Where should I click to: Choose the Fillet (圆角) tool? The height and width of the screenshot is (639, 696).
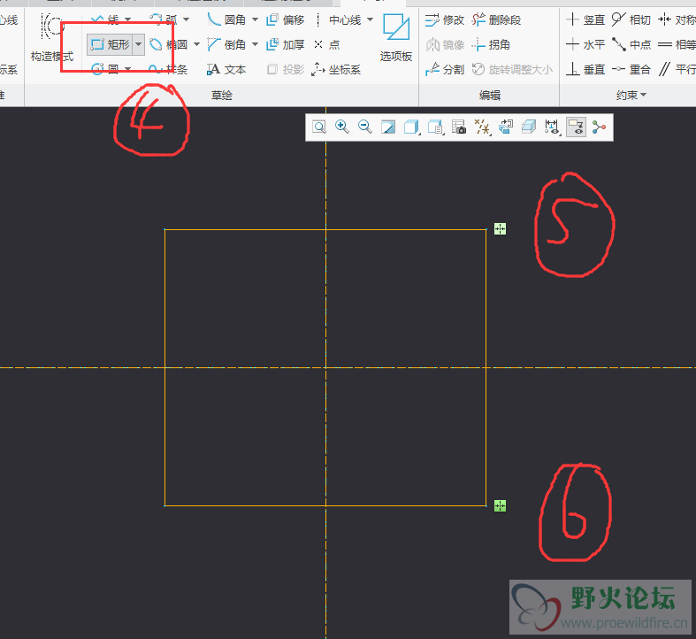[226, 19]
